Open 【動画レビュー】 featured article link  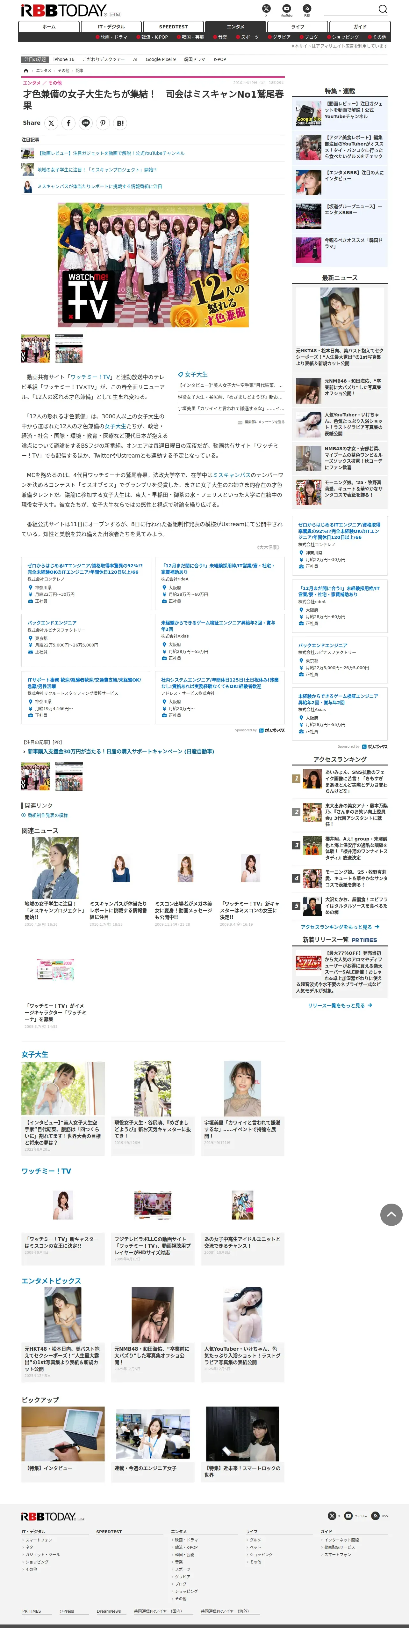click(111, 153)
